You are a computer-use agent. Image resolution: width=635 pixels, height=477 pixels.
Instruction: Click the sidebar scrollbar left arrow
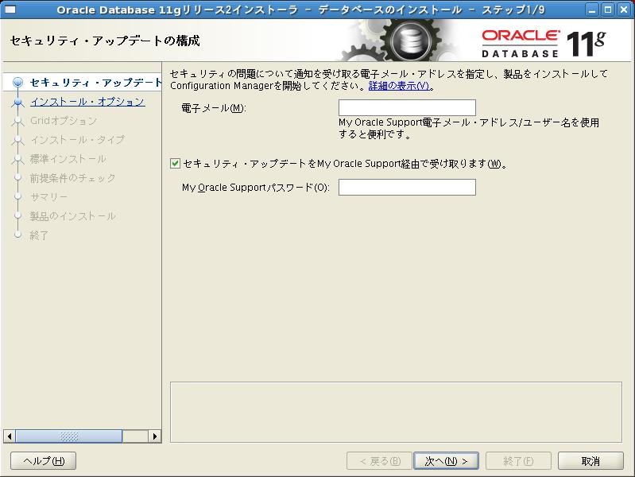pyautogui.click(x=10, y=436)
